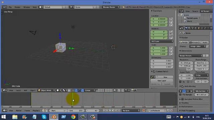214x120 pixels.
Task: Click the Animation render button
Action: click(x=194, y=42)
